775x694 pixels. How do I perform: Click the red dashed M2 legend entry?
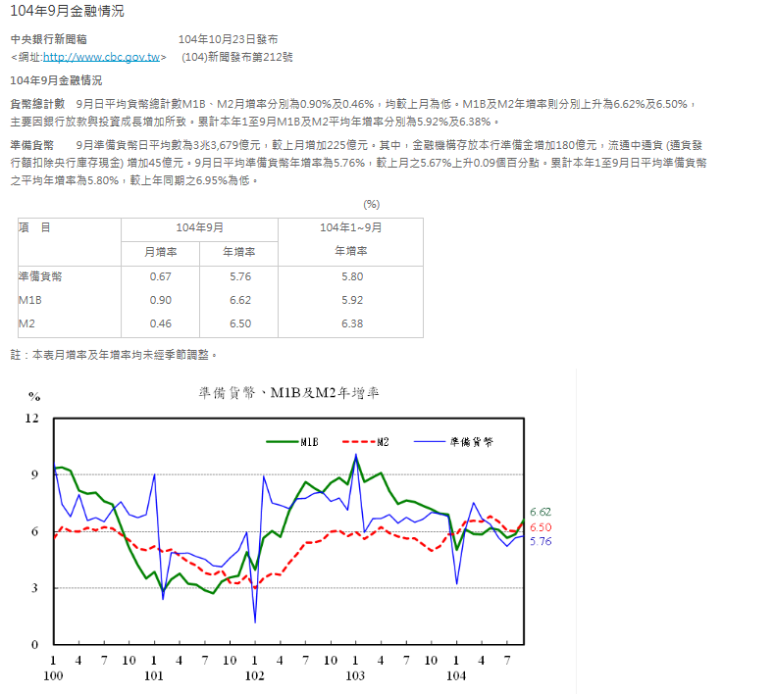[x=366, y=442]
